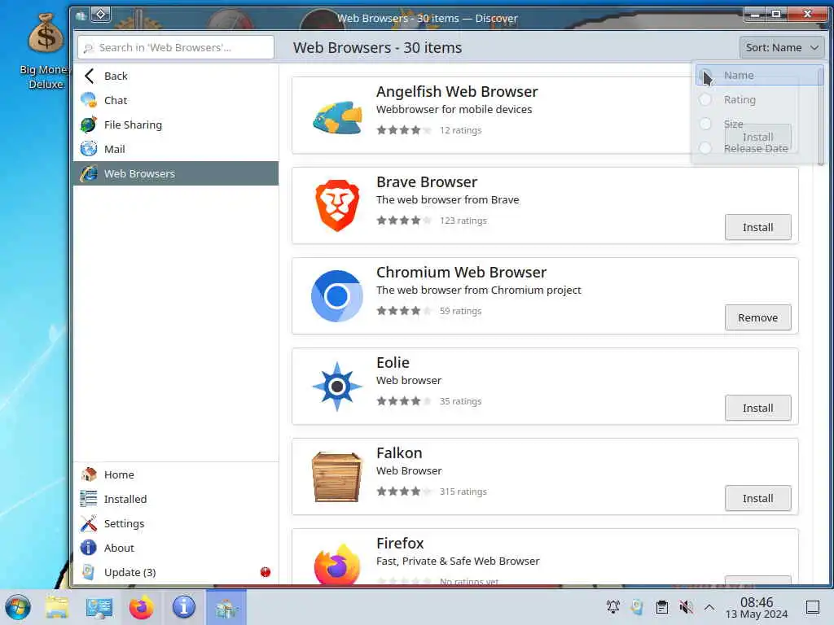The height and width of the screenshot is (625, 834).
Task: Click the Update icon in sidebar
Action: click(89, 572)
